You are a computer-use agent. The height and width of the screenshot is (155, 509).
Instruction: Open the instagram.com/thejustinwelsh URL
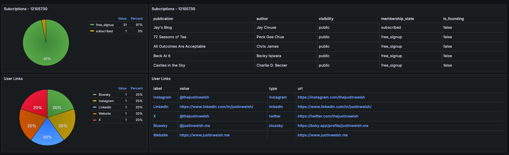(x=331, y=97)
